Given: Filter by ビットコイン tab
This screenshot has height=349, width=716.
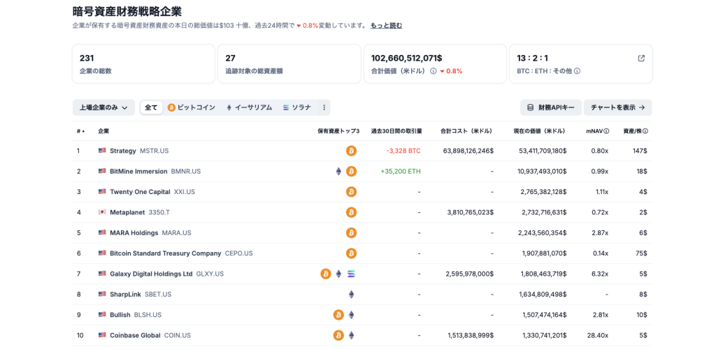Looking at the screenshot, I should pos(192,107).
